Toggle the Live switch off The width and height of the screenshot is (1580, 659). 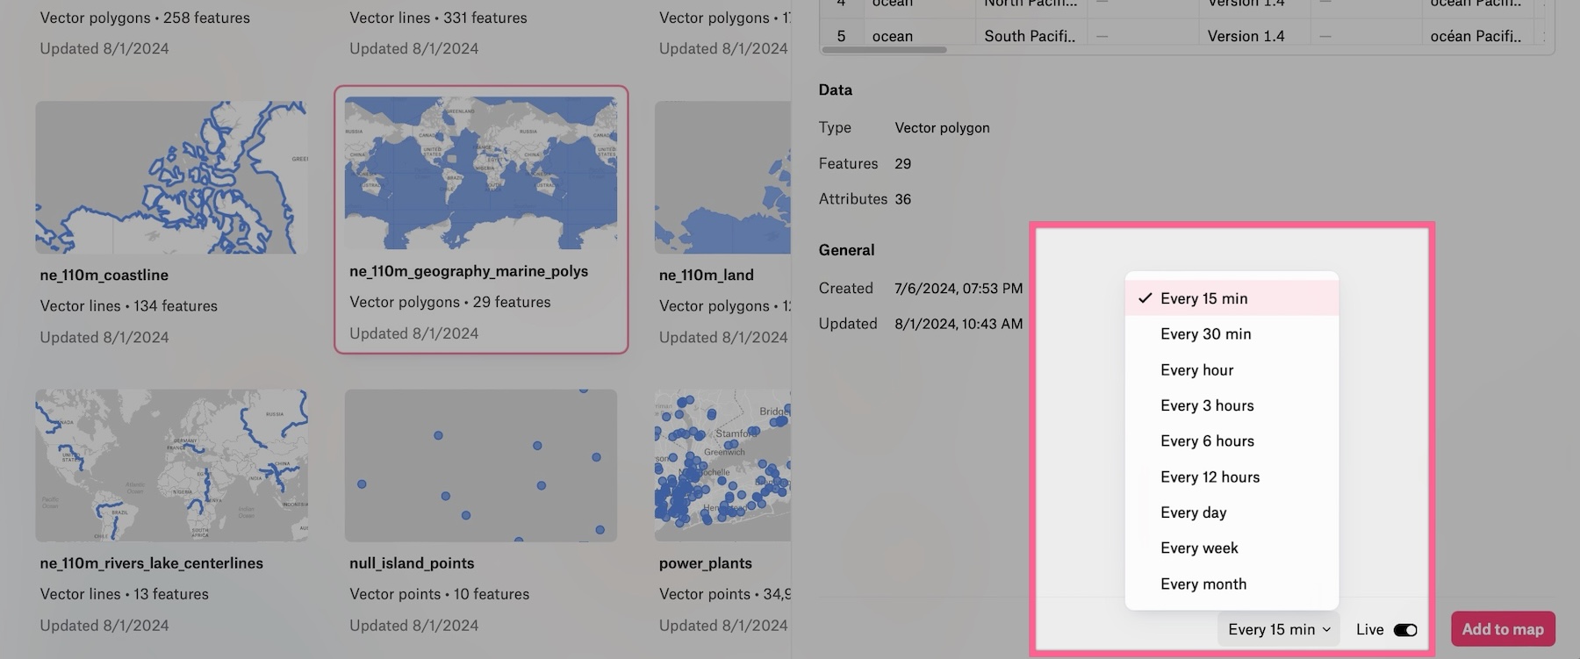[x=1405, y=630]
